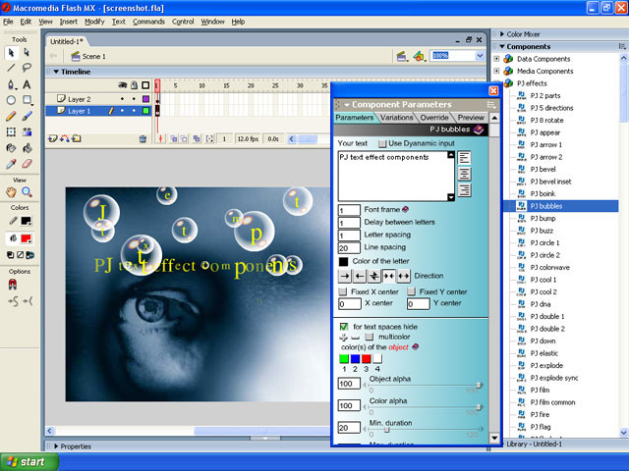Enable Use Dynamic input checkbox
Image resolution: width=629 pixels, height=471 pixels.
click(x=382, y=143)
